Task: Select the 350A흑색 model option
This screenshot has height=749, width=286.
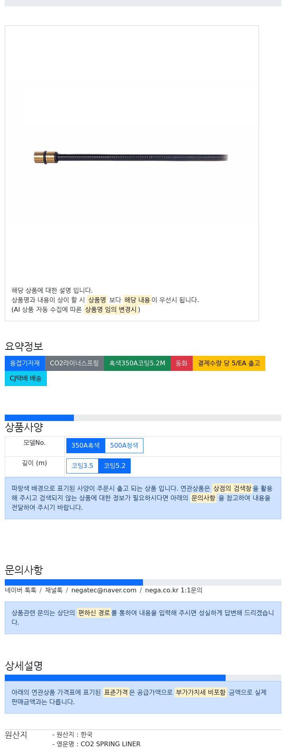Action: point(85,446)
